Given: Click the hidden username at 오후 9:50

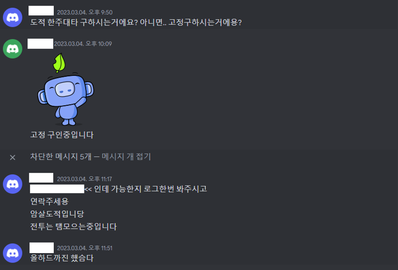Looking at the screenshot, I should [41, 10].
